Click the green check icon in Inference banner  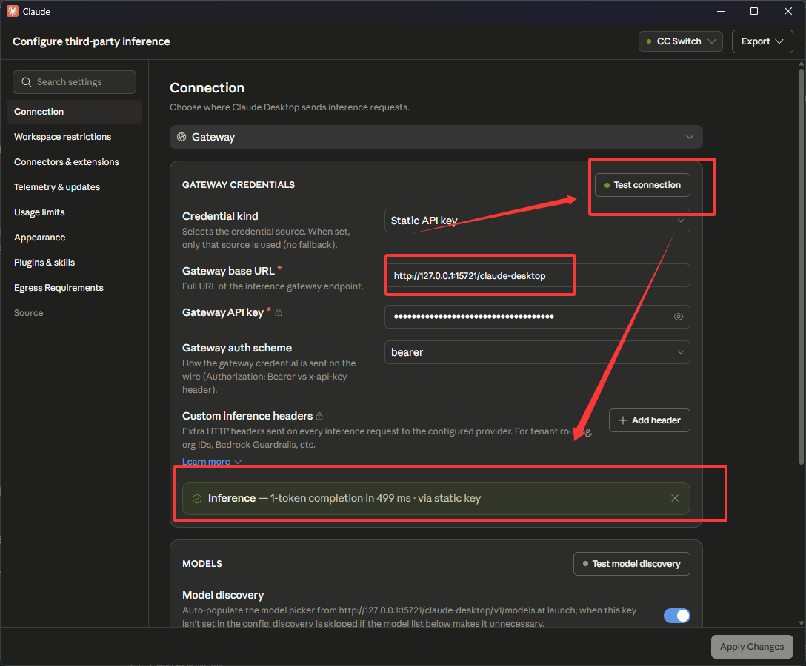(x=197, y=499)
